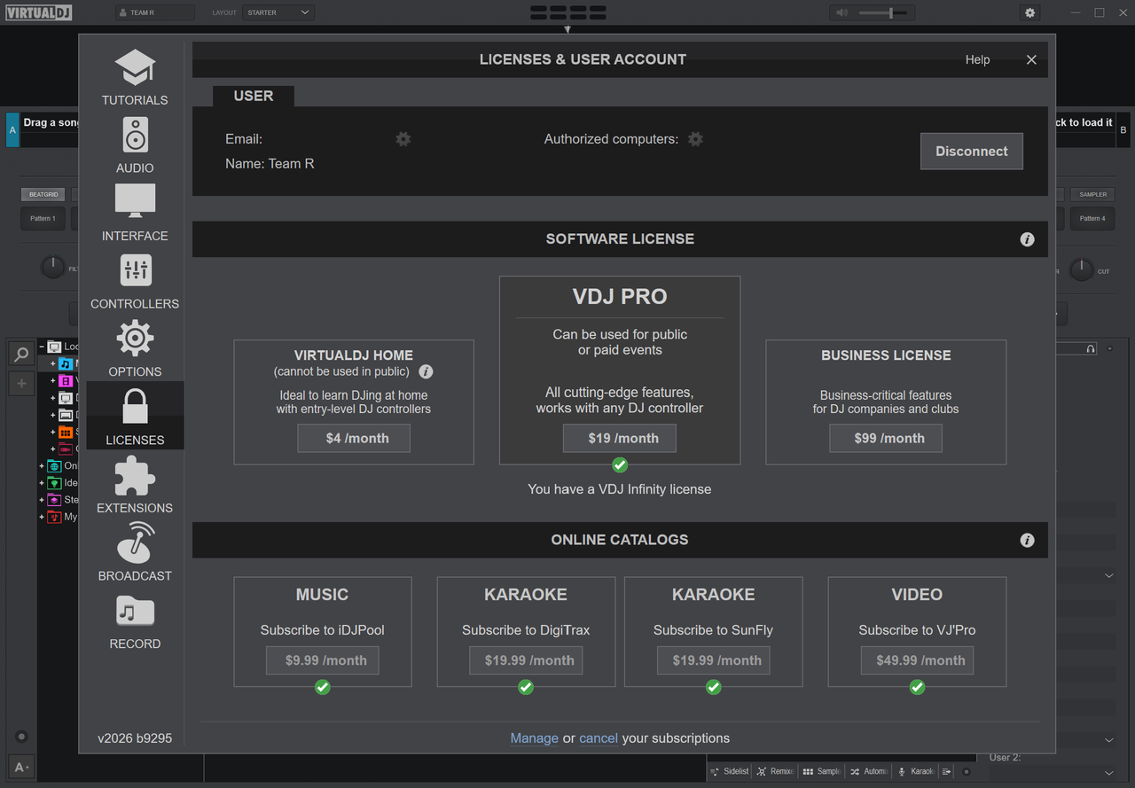Open the team R user account box
Viewport: 1135px width, 788px height.
[x=154, y=12]
